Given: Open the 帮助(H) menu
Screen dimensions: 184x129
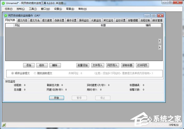Looking at the screenshot, I should pyautogui.click(x=82, y=9).
